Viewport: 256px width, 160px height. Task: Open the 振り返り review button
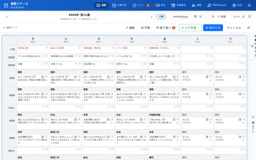(166, 28)
